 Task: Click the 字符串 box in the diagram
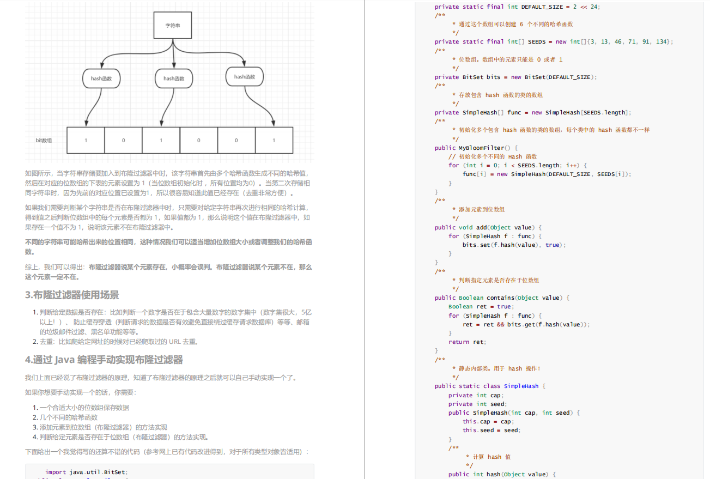click(172, 24)
